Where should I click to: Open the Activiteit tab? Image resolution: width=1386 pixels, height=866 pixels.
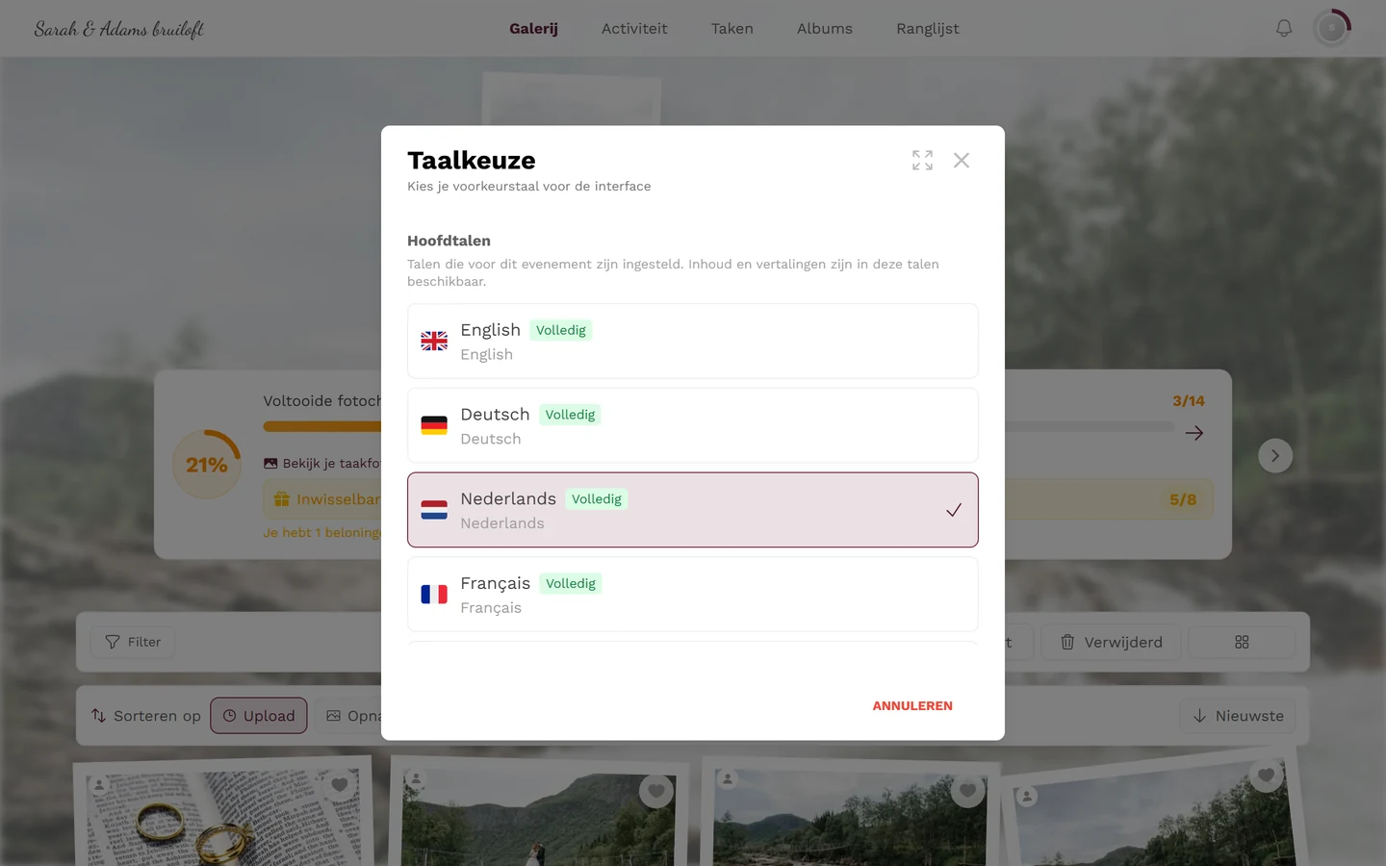[634, 29]
